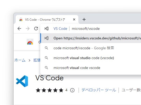The image size is (141, 105).
Task: Click the Chrome Web Store favicon on tab
Action: [21, 19]
